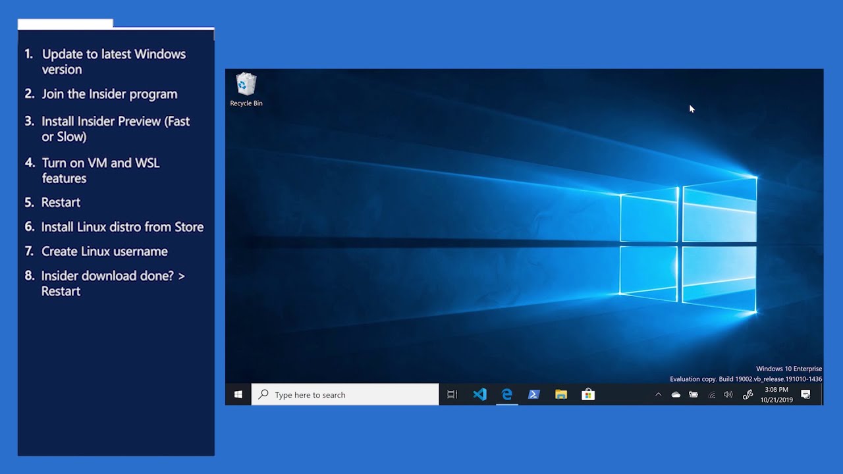Screen dimensions: 843x474
Task: Launch PowerShell from the taskbar
Action: pyautogui.click(x=533, y=395)
